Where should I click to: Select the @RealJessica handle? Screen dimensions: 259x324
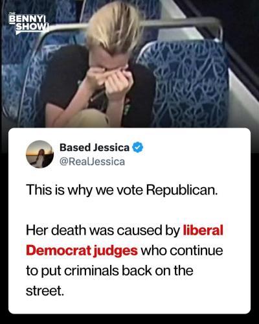92,162
